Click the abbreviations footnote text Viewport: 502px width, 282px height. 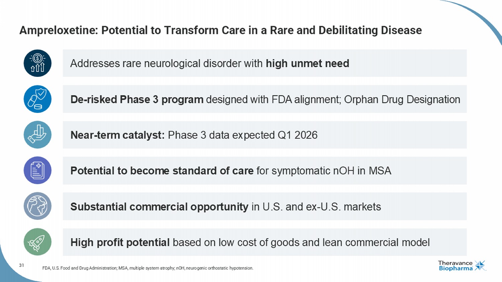point(148,268)
